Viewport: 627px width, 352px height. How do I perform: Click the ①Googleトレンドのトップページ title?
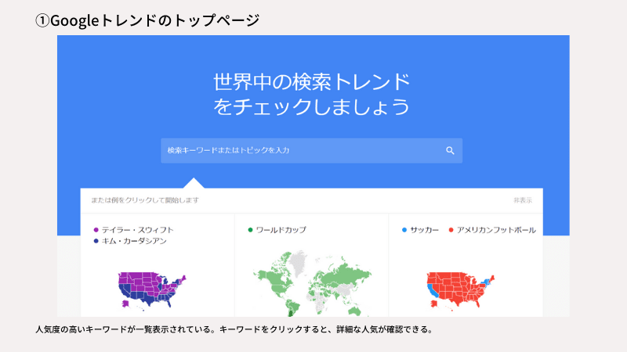click(x=147, y=20)
